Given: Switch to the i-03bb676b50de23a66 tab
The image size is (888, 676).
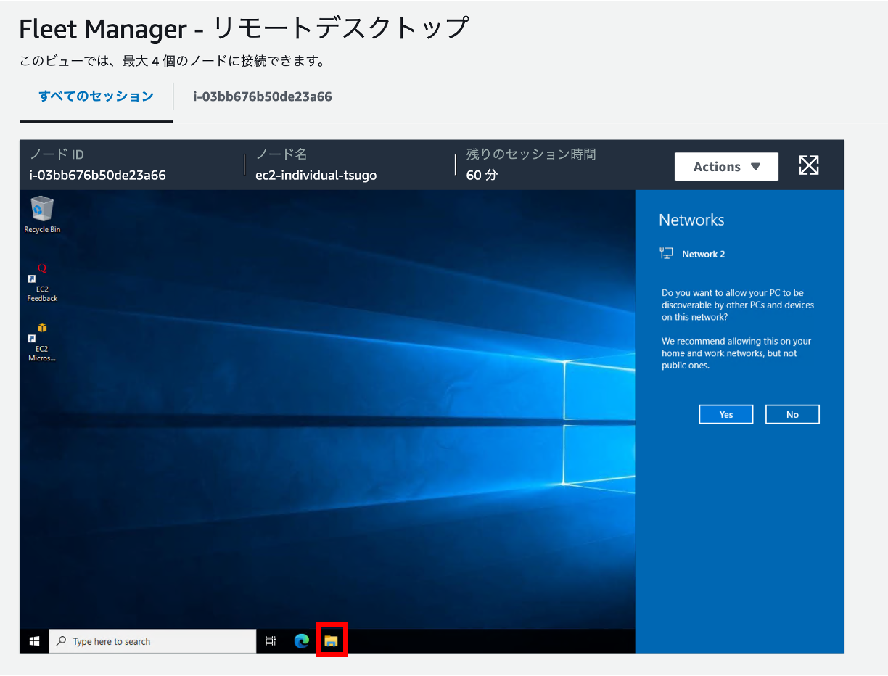Looking at the screenshot, I should (263, 96).
